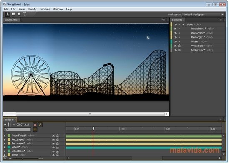Image resolution: width=229 pixels, height=163 pixels.
Task: Click the zoom in mountain icon
Action: coord(41,158)
